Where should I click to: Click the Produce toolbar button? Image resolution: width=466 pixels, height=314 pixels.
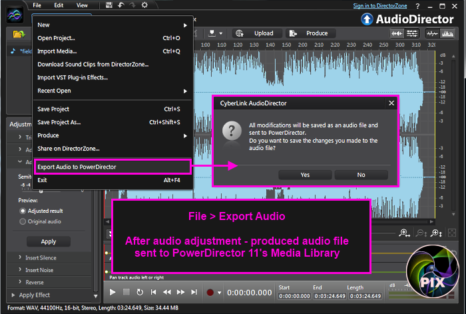click(311, 33)
